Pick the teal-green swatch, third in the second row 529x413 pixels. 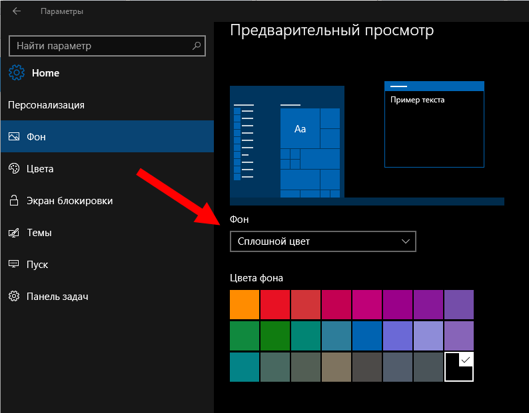click(x=306, y=336)
